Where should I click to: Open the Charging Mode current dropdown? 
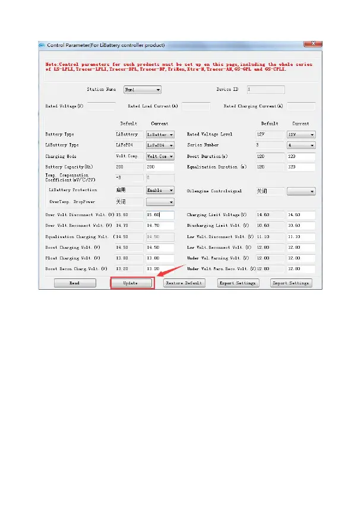[x=160, y=156]
